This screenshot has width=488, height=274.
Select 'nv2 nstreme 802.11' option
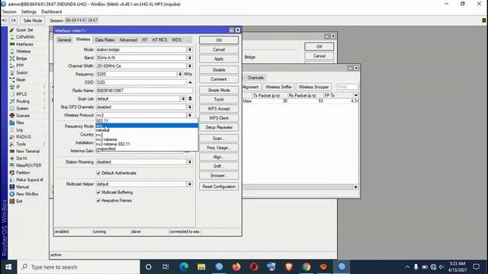click(x=146, y=144)
